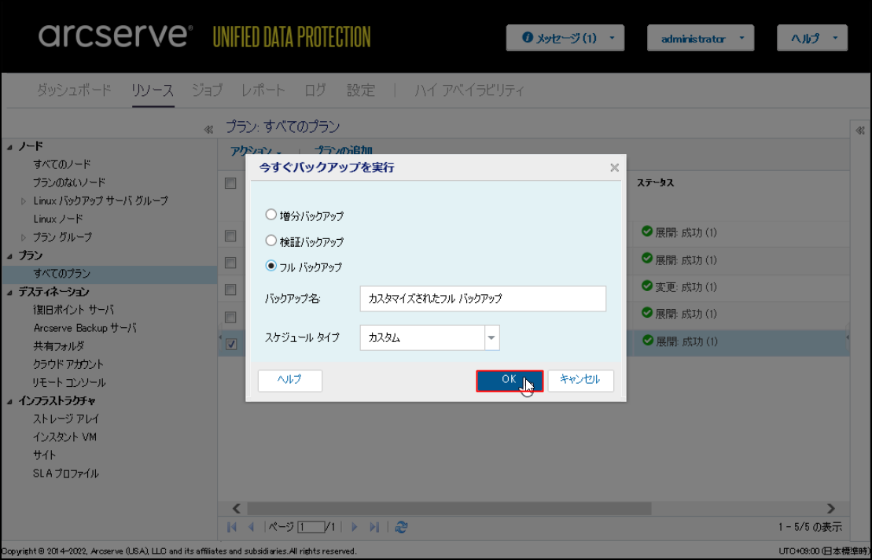Select the 検証バックアップ radio button
Image resolution: width=872 pixels, height=560 pixels.
pyautogui.click(x=271, y=241)
